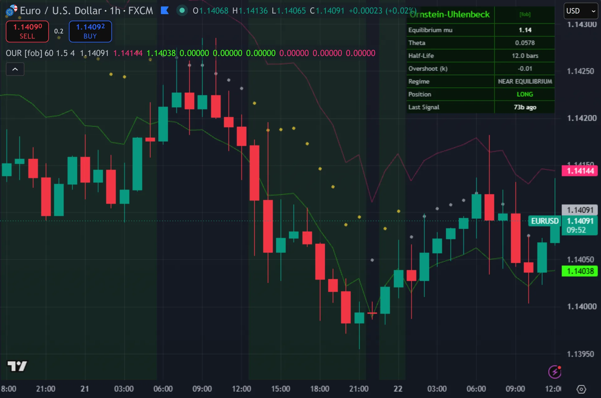Click the Equilibrium mu value 1.14
This screenshot has height=398, width=601.
[x=525, y=30]
